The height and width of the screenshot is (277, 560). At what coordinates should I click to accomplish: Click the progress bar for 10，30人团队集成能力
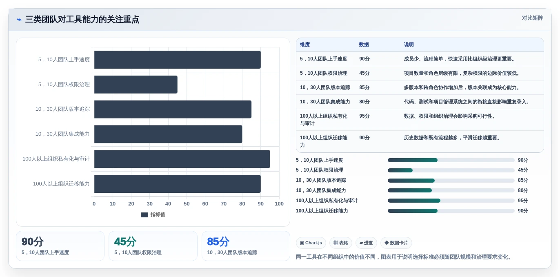451,190
